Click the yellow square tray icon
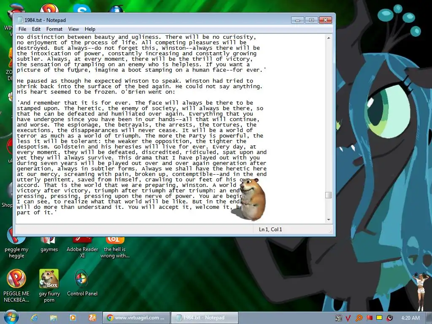 tap(379, 318)
